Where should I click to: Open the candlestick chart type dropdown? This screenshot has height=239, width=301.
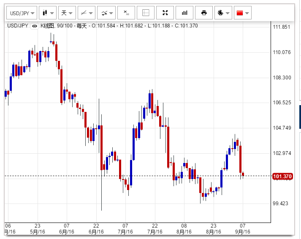(x=48, y=13)
